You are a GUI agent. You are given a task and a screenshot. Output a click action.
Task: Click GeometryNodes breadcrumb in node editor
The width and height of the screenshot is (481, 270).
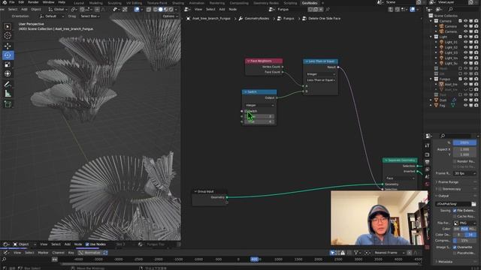pyautogui.click(x=256, y=18)
